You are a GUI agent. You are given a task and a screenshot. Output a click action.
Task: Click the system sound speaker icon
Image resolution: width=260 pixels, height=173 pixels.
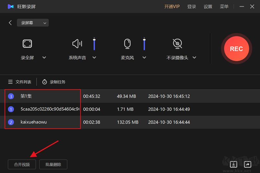coord(77,43)
